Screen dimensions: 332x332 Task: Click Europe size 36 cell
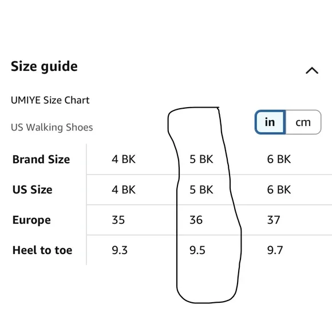point(196,220)
